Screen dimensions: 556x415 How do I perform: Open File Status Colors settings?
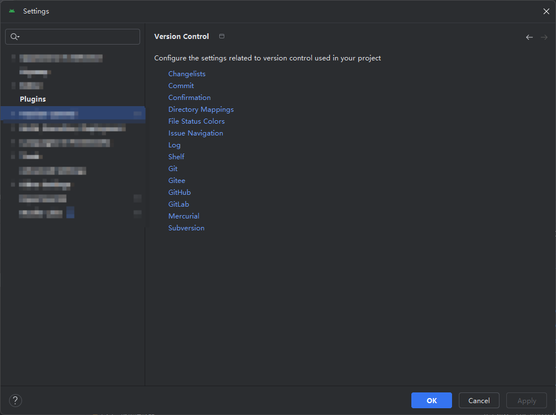tap(196, 121)
